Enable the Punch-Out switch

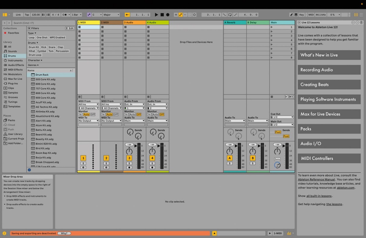235,15
